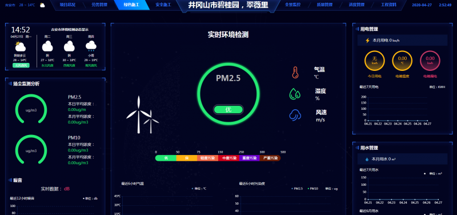Viewport: 457px width, 215px height.
Task: Click the pink 电箱漏电 circle gauge
Action: click(430, 61)
